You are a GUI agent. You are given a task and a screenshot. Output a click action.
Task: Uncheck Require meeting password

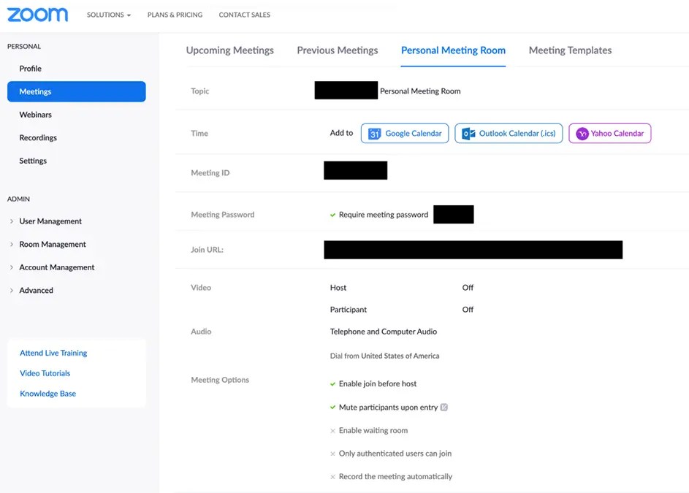(x=332, y=214)
